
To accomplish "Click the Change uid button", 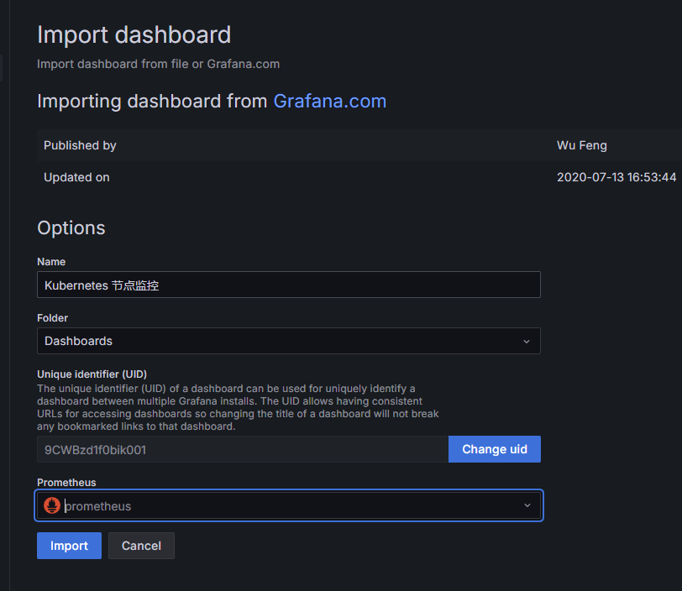I will pos(495,449).
